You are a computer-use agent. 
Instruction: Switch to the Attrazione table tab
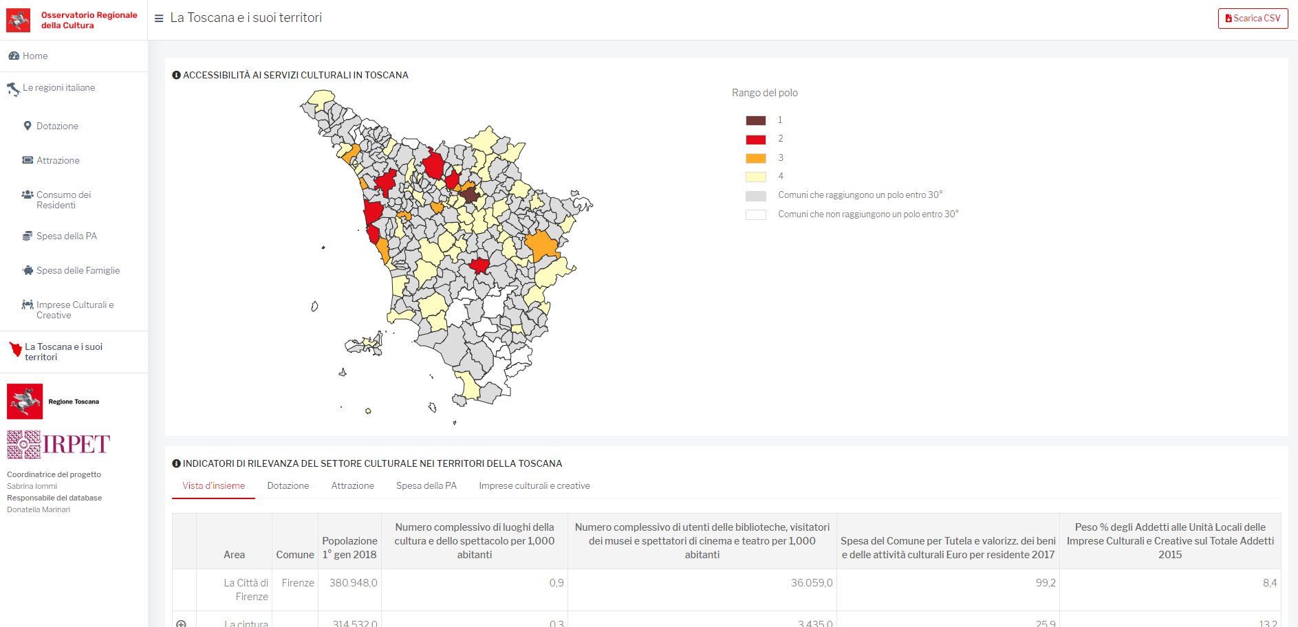[x=352, y=485]
